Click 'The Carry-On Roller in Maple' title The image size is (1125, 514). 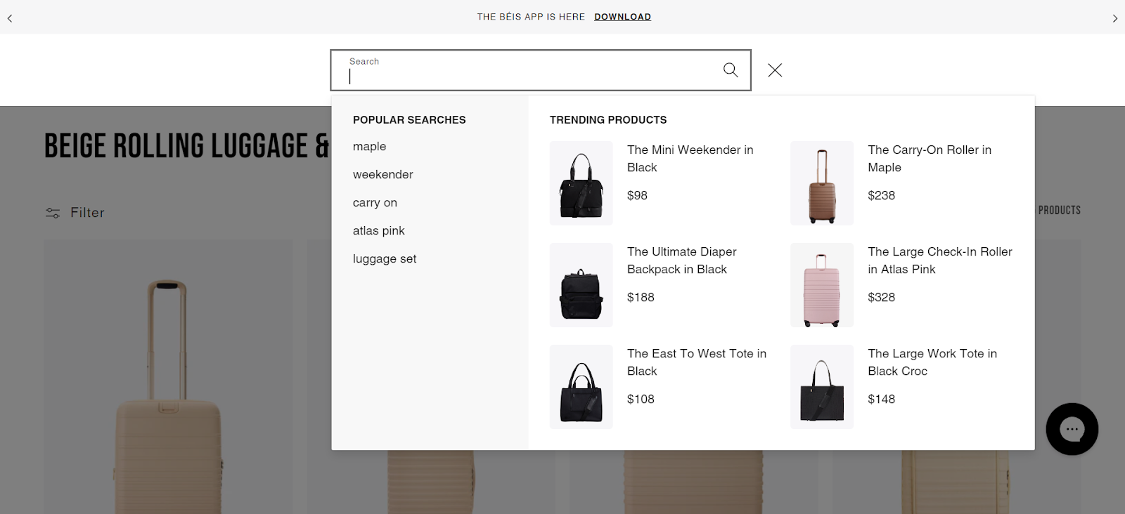click(930, 159)
